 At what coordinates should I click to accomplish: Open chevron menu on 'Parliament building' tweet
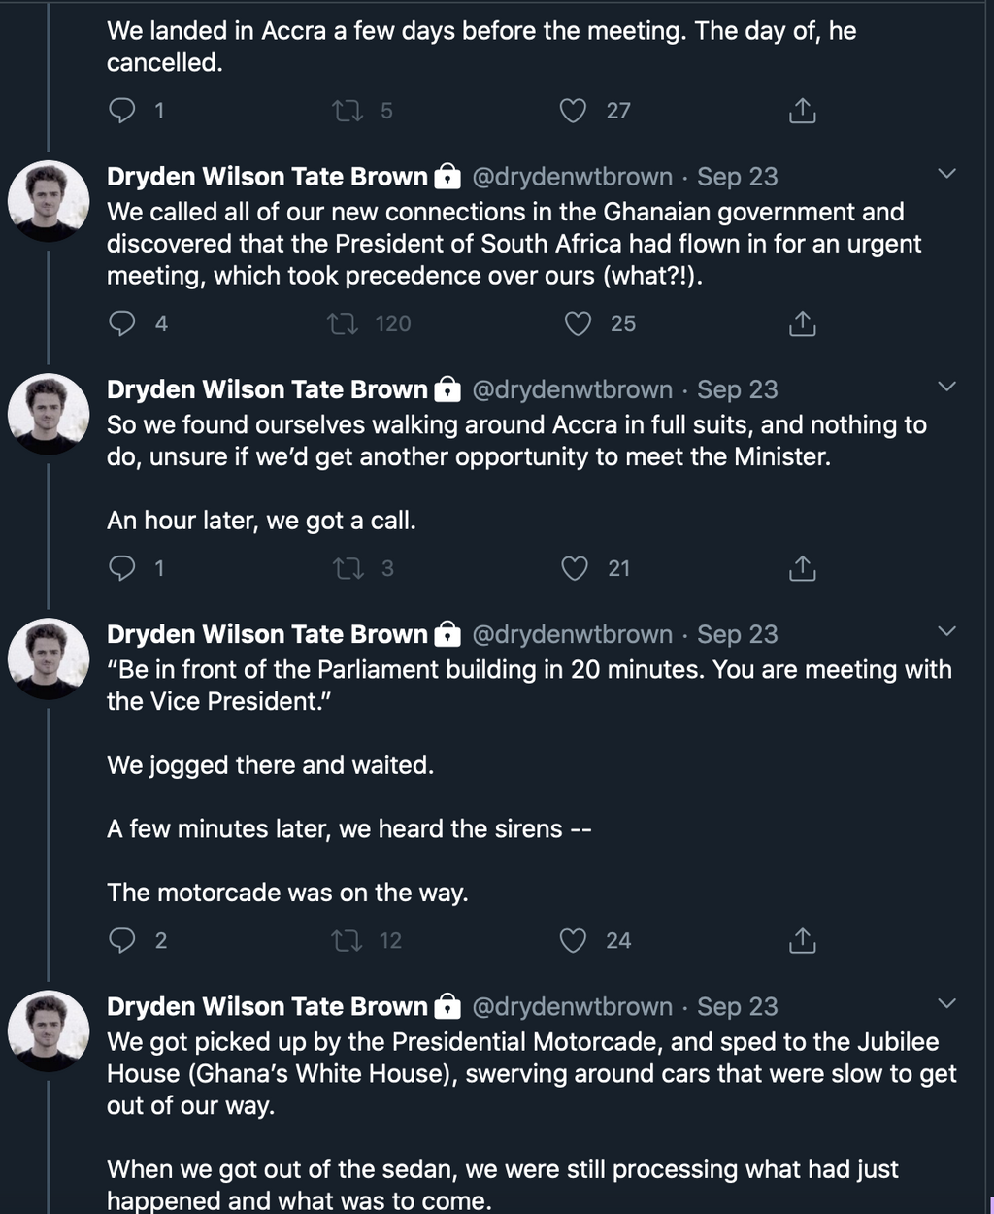pyautogui.click(x=947, y=632)
